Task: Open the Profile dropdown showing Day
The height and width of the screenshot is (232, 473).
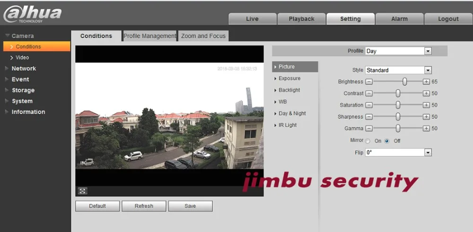Action: (398, 51)
